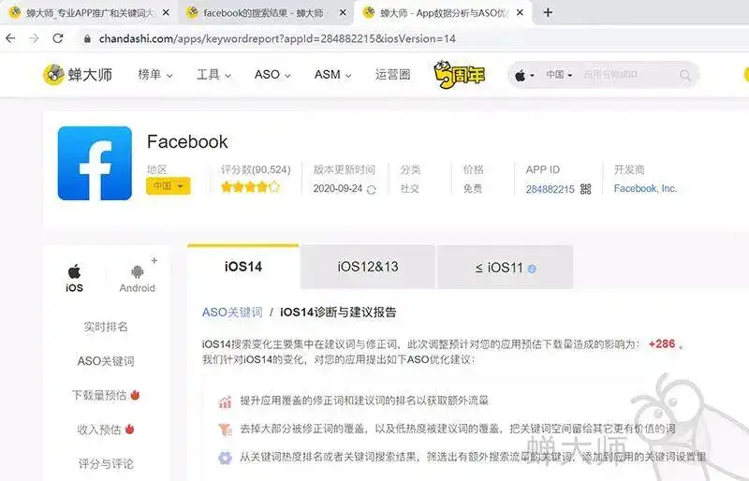Open ASO关键词 in the sidebar
The image size is (749, 481).
click(x=106, y=361)
